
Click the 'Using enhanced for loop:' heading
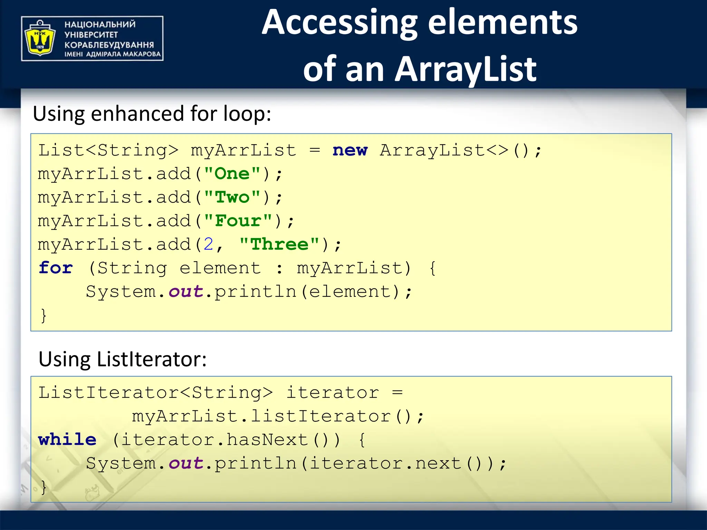pos(152,114)
